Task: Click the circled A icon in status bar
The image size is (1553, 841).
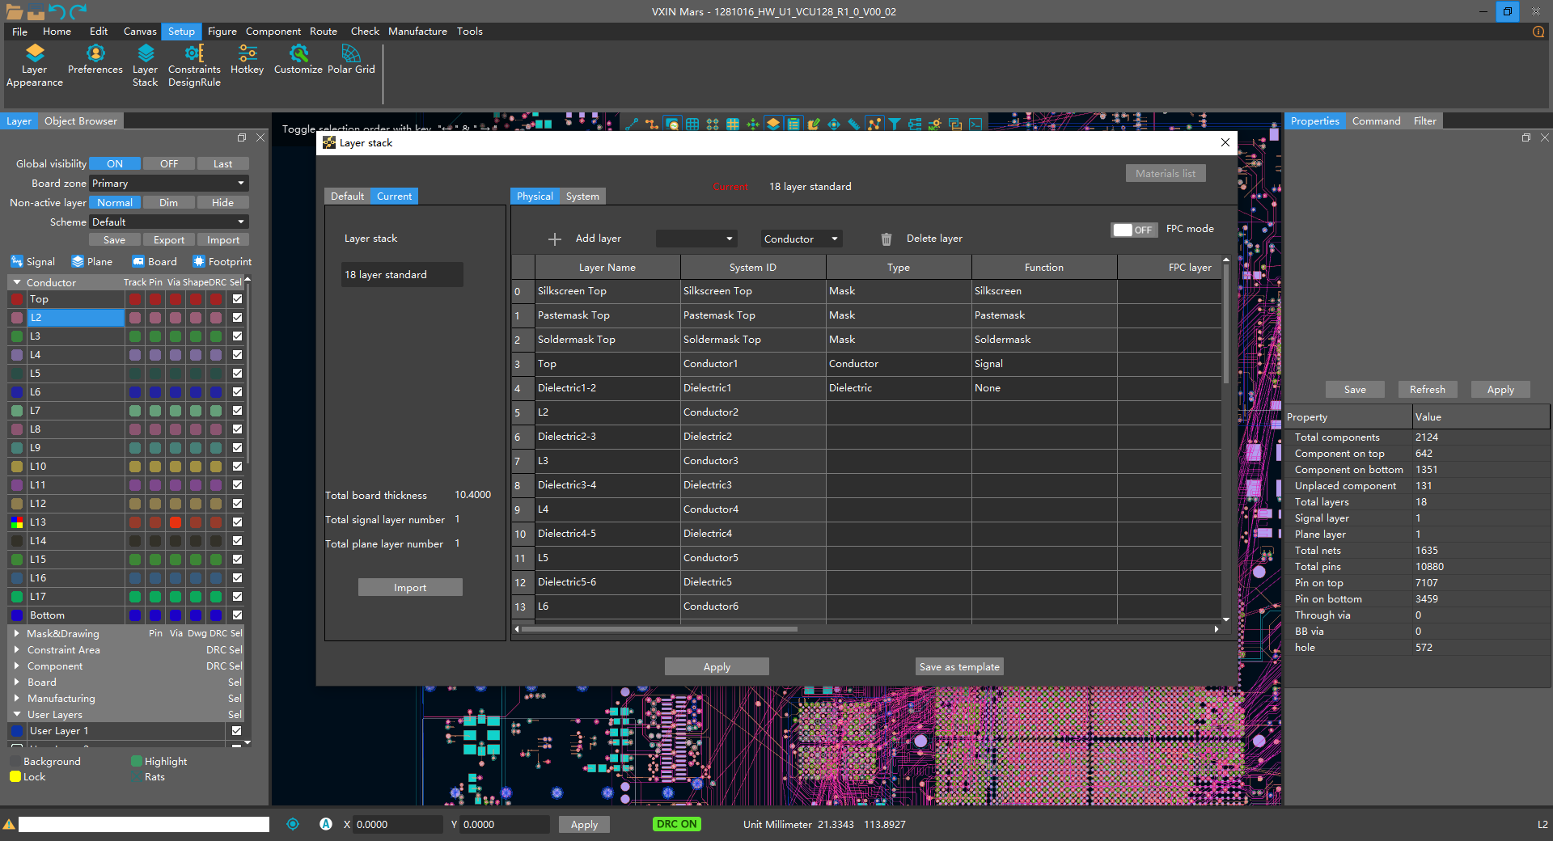Action: point(326,824)
